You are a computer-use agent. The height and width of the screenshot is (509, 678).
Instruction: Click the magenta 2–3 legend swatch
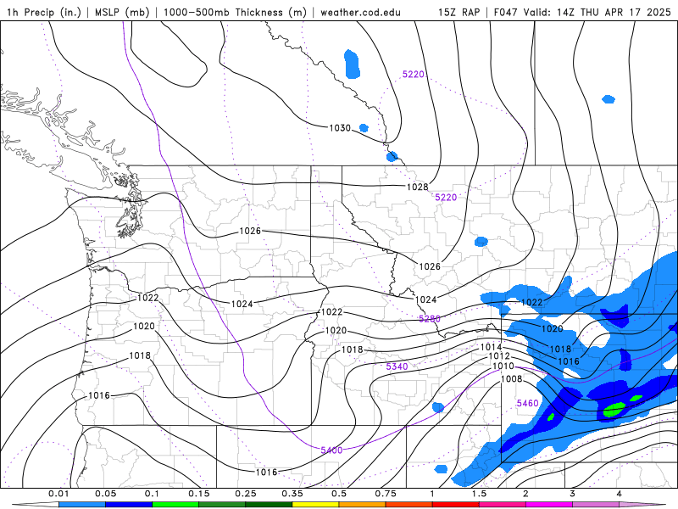[549, 505]
